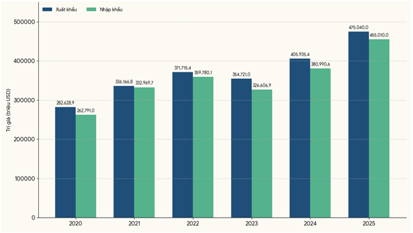Toggle the Nhập khẩu legend label

(111, 10)
